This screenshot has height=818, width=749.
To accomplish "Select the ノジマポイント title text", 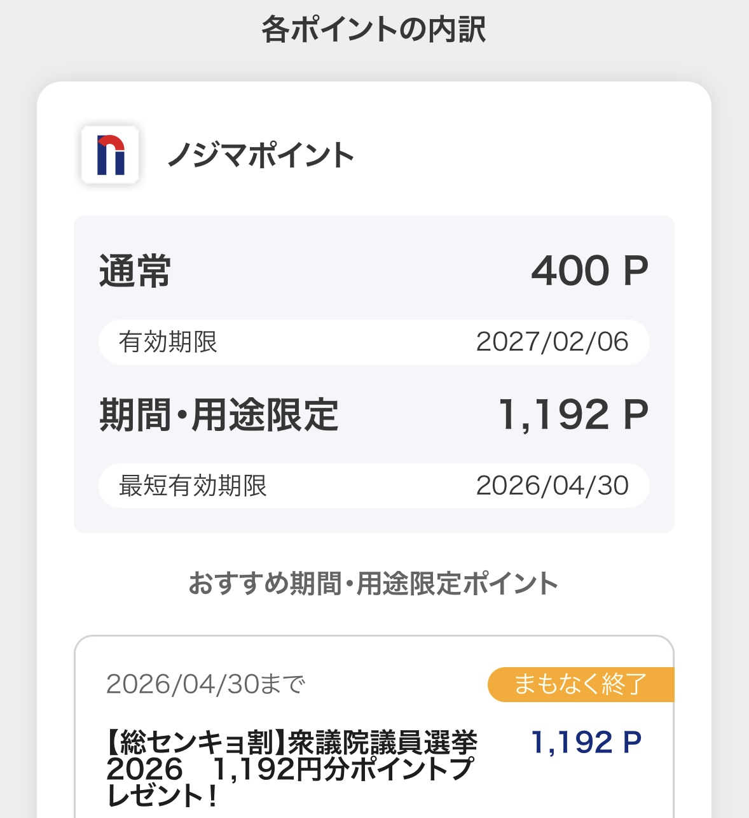I will tap(261, 156).
